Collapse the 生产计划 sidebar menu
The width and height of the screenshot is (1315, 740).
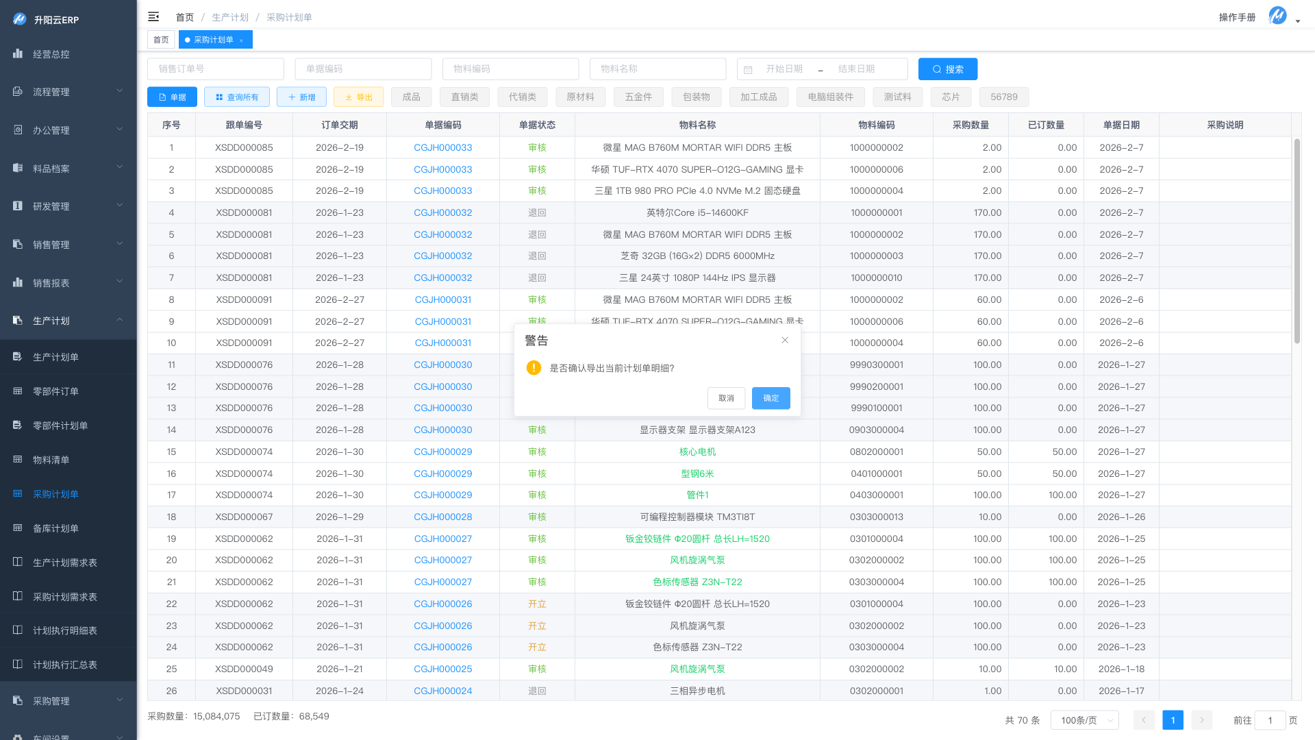pyautogui.click(x=68, y=321)
